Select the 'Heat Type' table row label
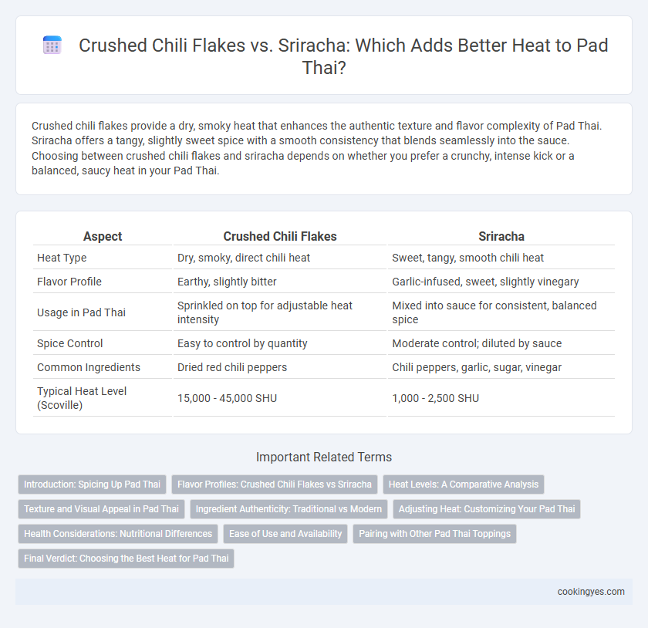 click(62, 258)
